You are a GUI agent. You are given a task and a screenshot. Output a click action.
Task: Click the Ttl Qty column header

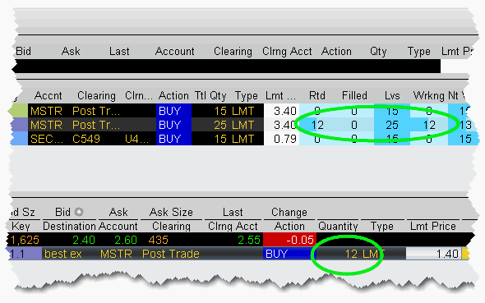tap(210, 96)
